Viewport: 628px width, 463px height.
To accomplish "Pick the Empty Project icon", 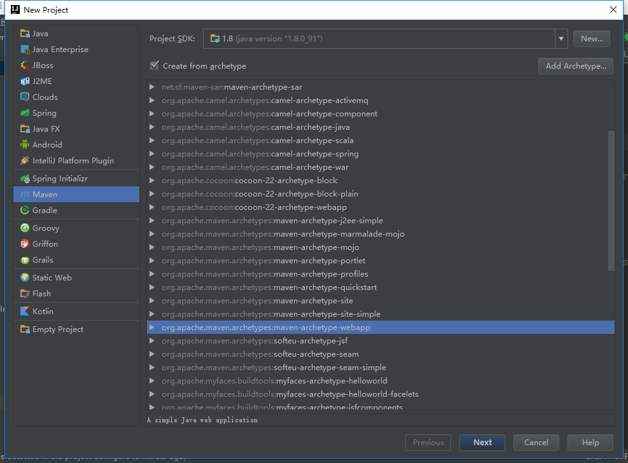I will pos(25,329).
